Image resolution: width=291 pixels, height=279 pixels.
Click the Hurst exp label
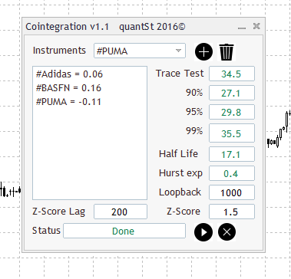point(180,173)
